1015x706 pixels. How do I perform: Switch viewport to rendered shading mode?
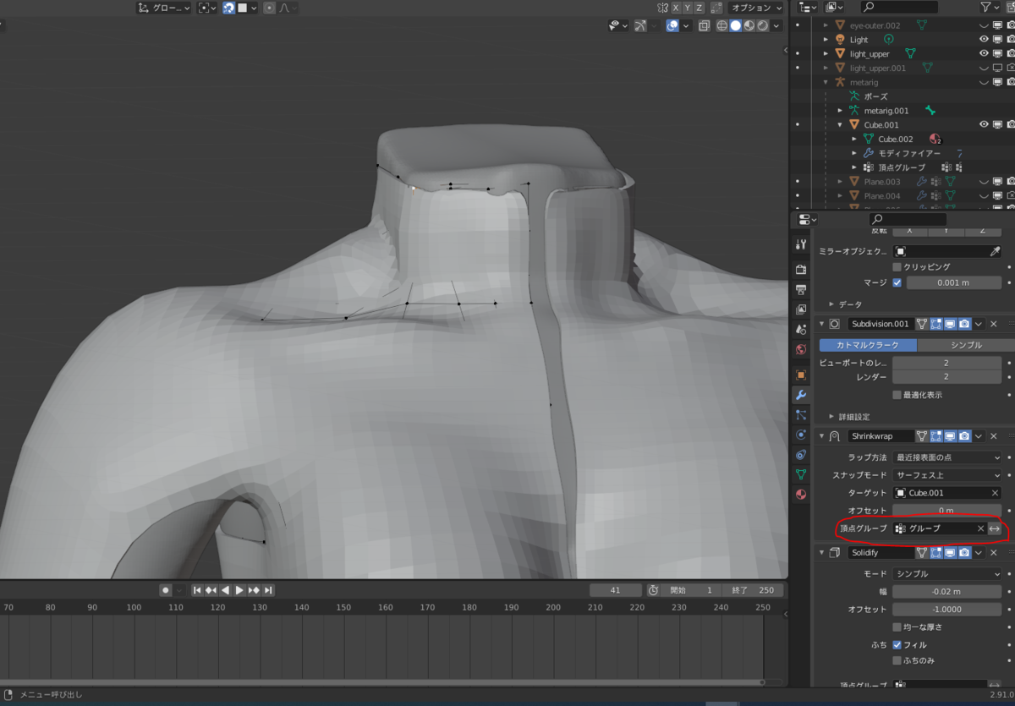pyautogui.click(x=763, y=25)
